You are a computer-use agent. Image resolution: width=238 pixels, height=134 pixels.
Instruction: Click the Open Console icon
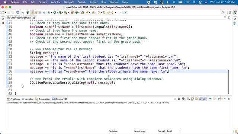pyautogui.click(x=219, y=99)
